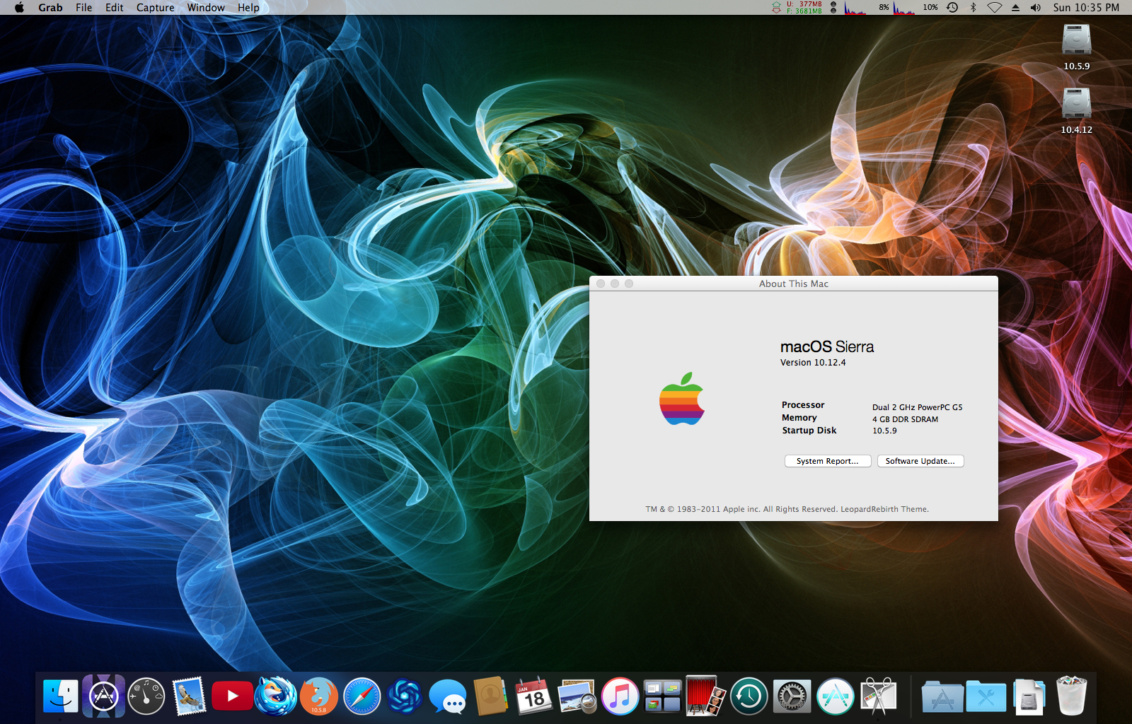This screenshot has height=724, width=1132.
Task: Open the YouTube app in dock
Action: (232, 696)
